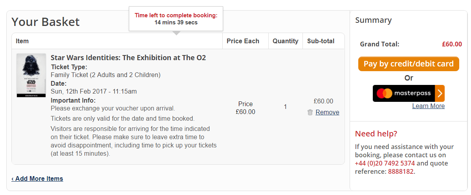Go back via Add More Items
Image resolution: width=471 pixels, height=195 pixels.
click(x=37, y=179)
